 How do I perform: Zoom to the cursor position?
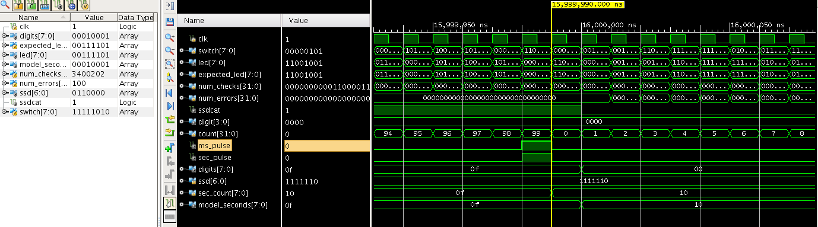point(169,78)
